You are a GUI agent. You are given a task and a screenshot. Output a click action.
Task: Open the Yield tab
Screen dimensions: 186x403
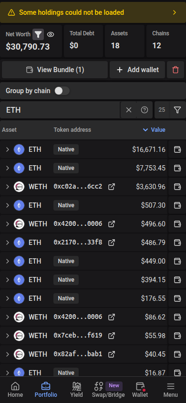76,390
